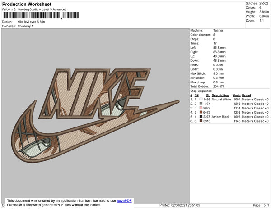Select the 'Brand' column header

pos(246,95)
